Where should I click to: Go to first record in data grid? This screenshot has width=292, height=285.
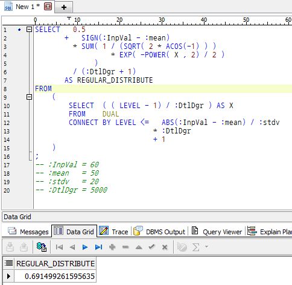pos(59,247)
